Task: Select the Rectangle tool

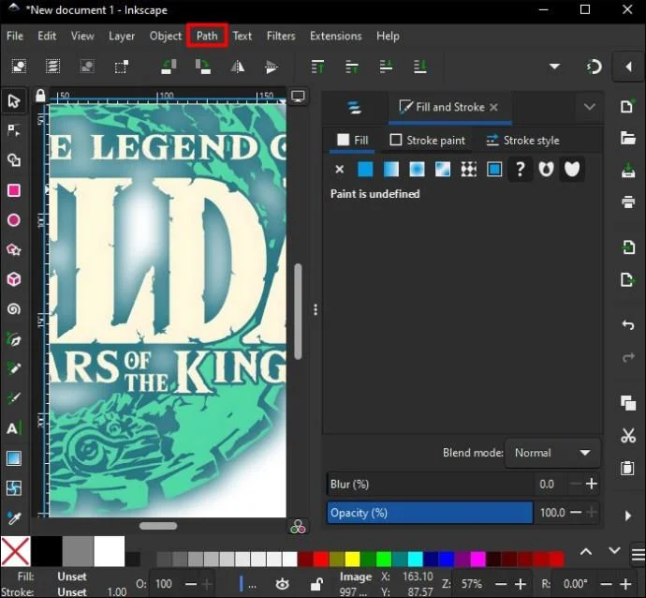Action: 14,190
